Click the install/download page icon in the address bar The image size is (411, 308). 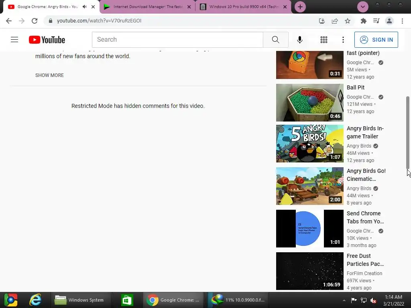321,21
